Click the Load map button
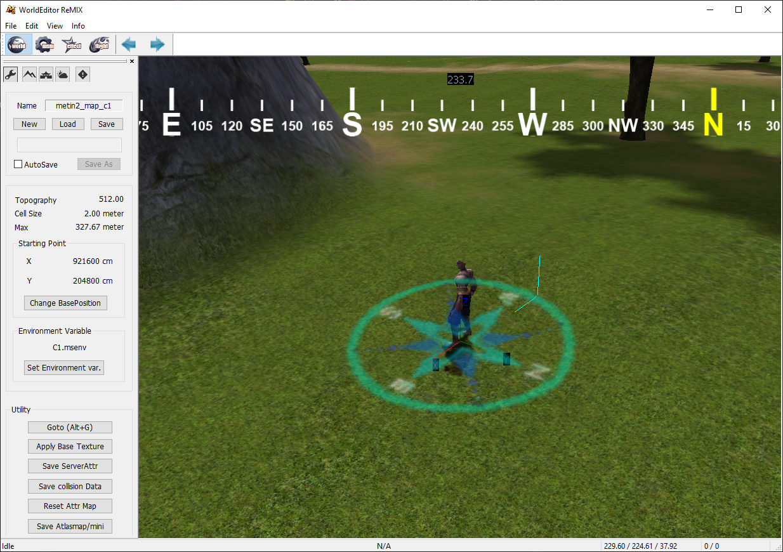 pyautogui.click(x=68, y=124)
